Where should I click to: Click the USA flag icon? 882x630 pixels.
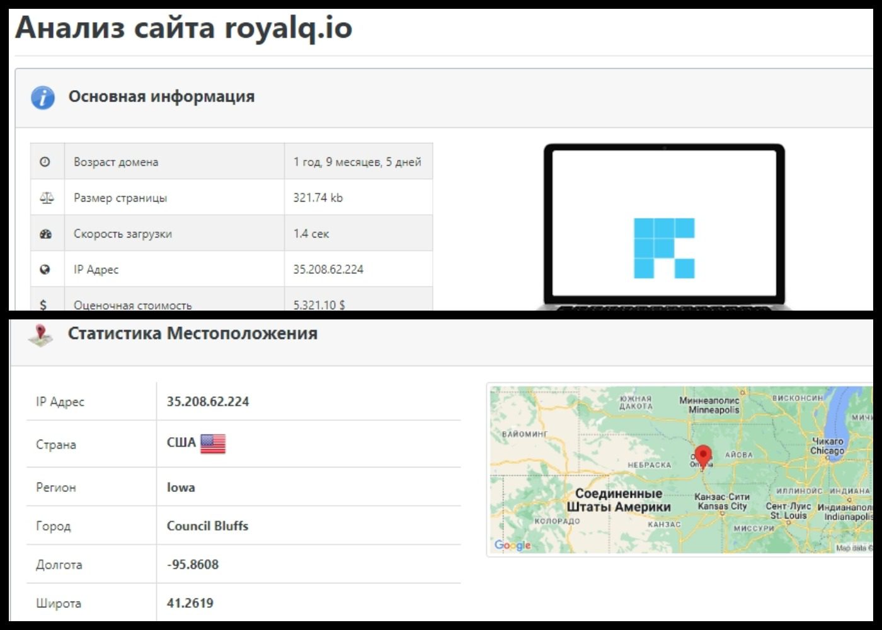pos(213,444)
